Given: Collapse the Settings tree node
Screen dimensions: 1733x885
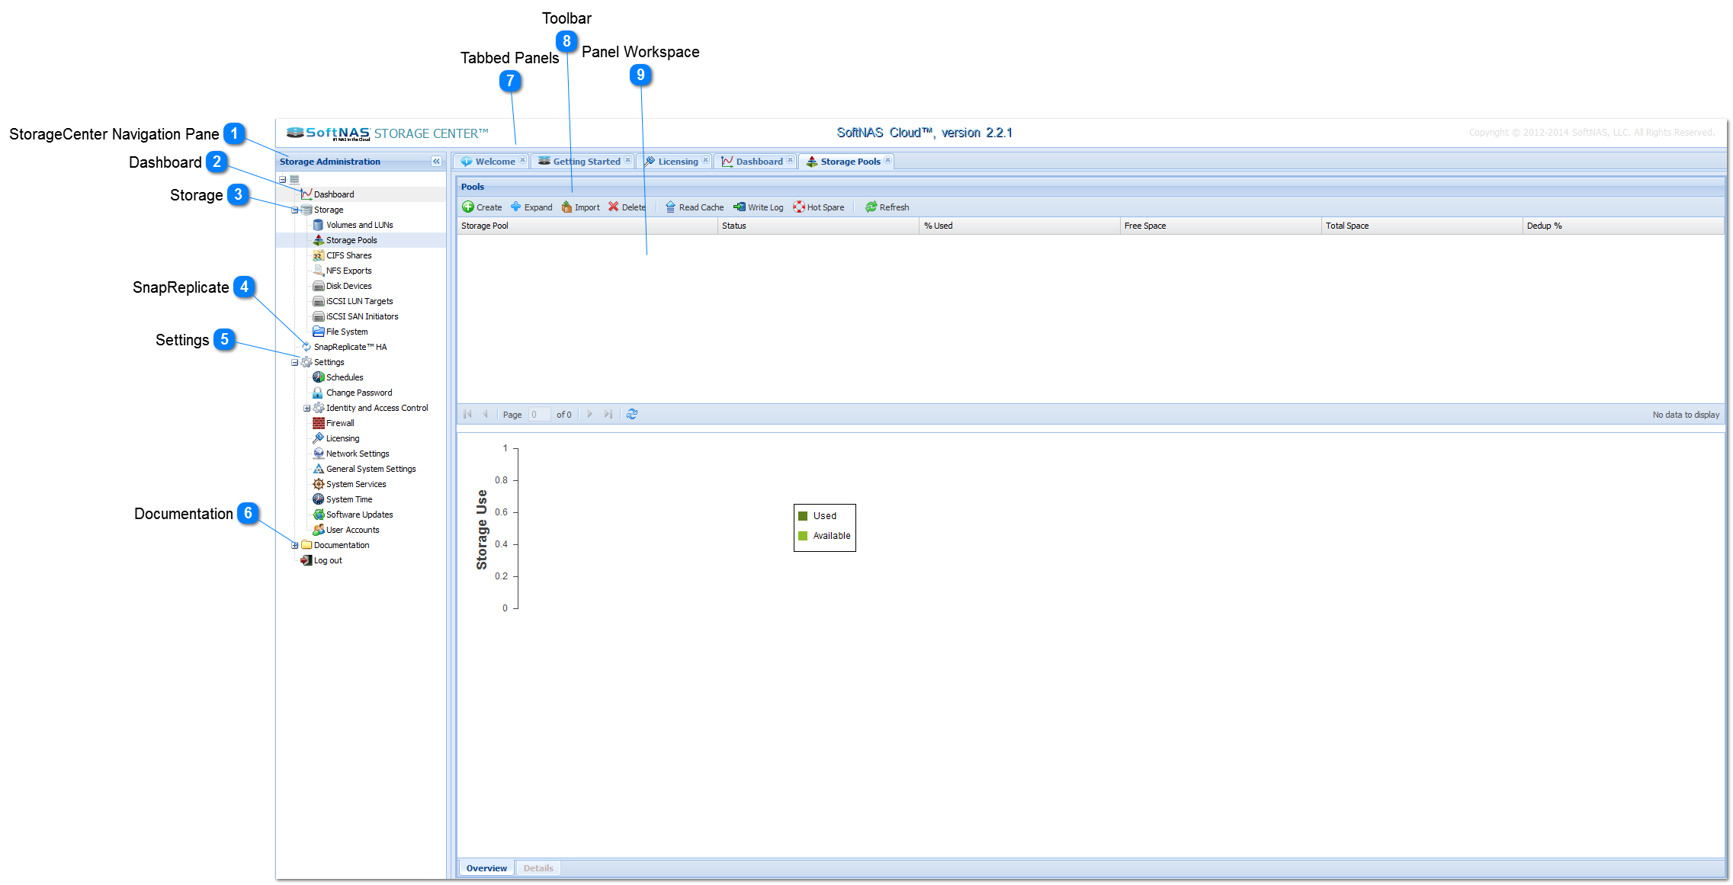Looking at the screenshot, I should coord(294,362).
